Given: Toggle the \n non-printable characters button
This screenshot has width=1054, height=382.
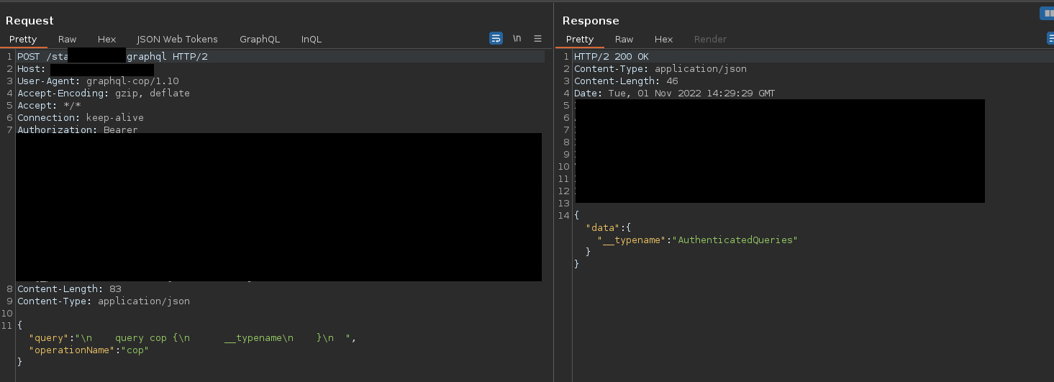Looking at the screenshot, I should [x=517, y=39].
